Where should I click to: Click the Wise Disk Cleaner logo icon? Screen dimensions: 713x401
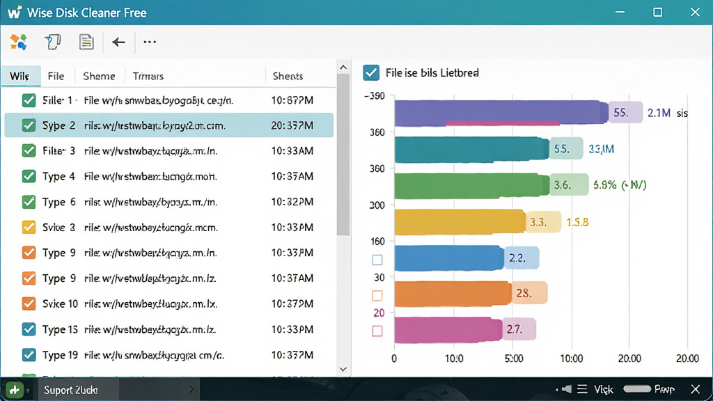coord(15,12)
